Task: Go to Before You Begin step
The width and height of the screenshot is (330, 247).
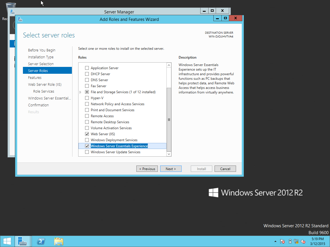Action: click(x=42, y=50)
